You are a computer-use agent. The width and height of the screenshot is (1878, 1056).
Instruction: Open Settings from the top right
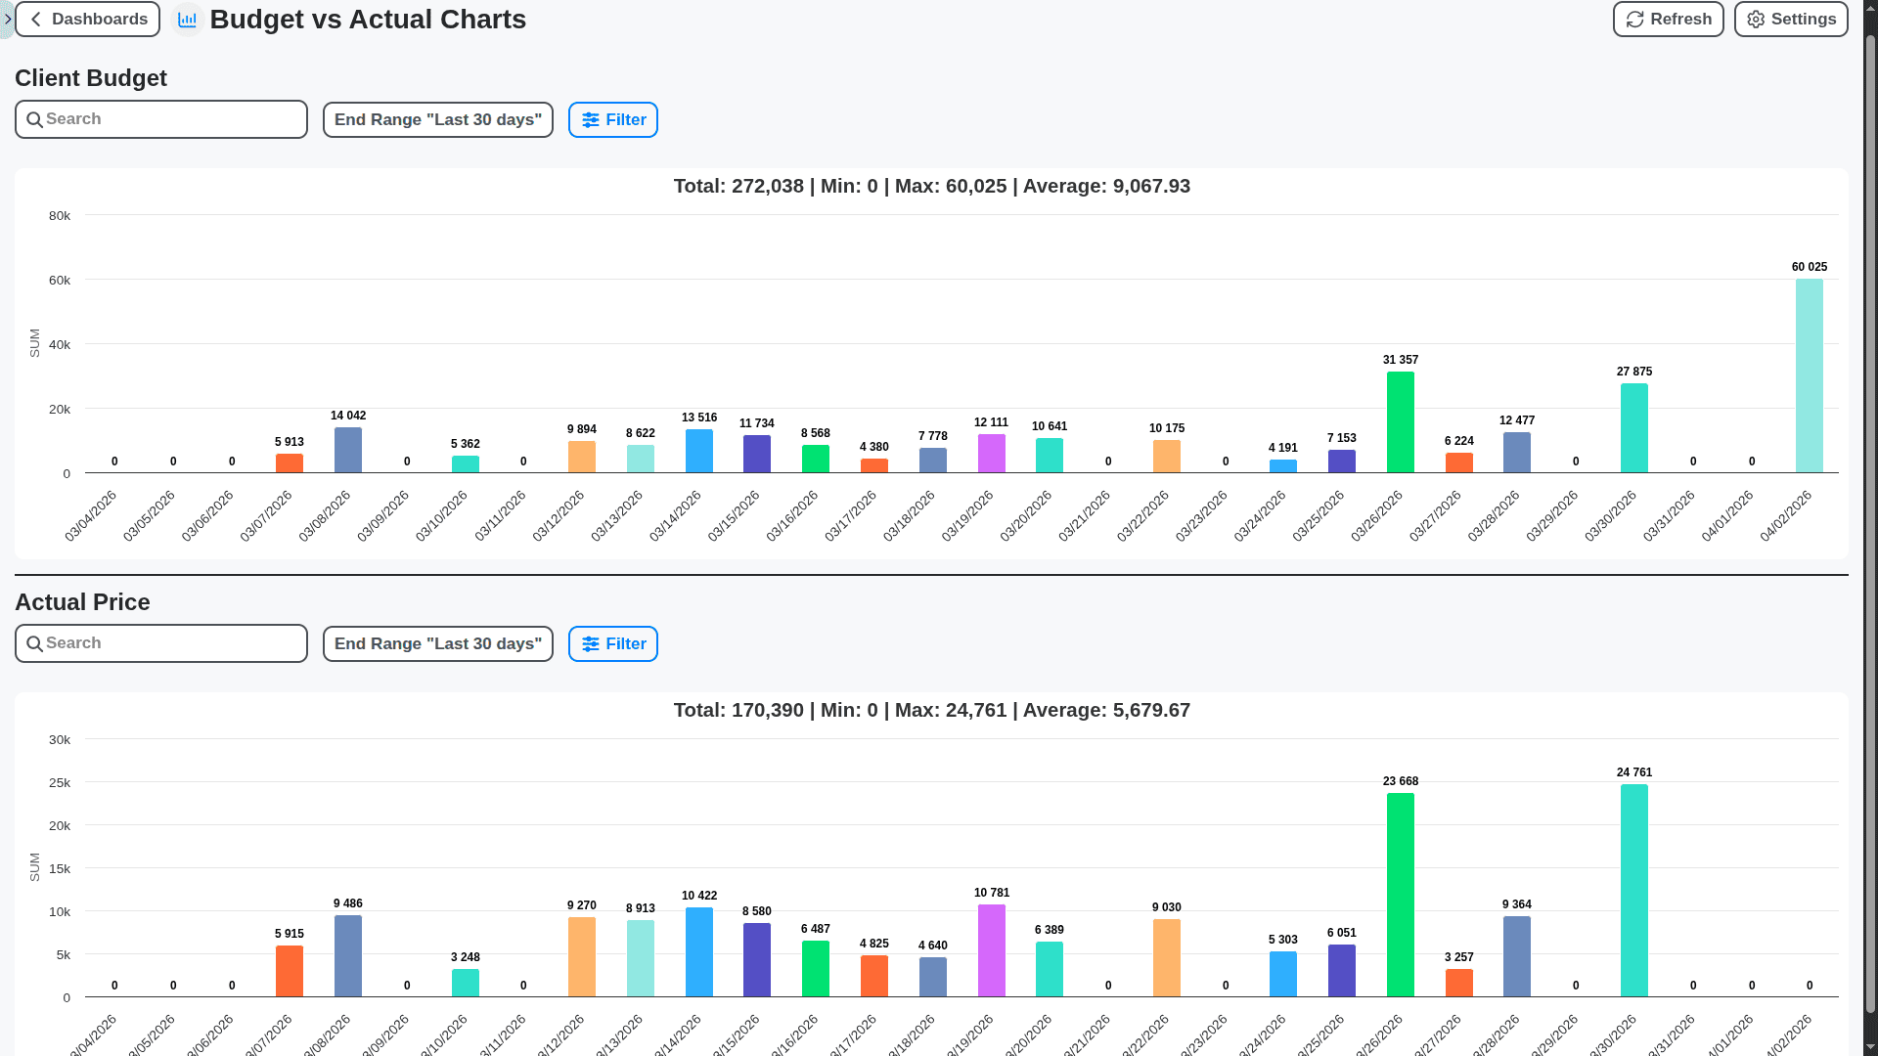[x=1790, y=19]
